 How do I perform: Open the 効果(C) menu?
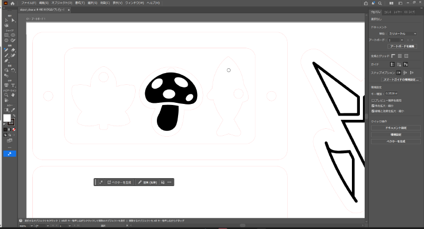click(x=105, y=3)
